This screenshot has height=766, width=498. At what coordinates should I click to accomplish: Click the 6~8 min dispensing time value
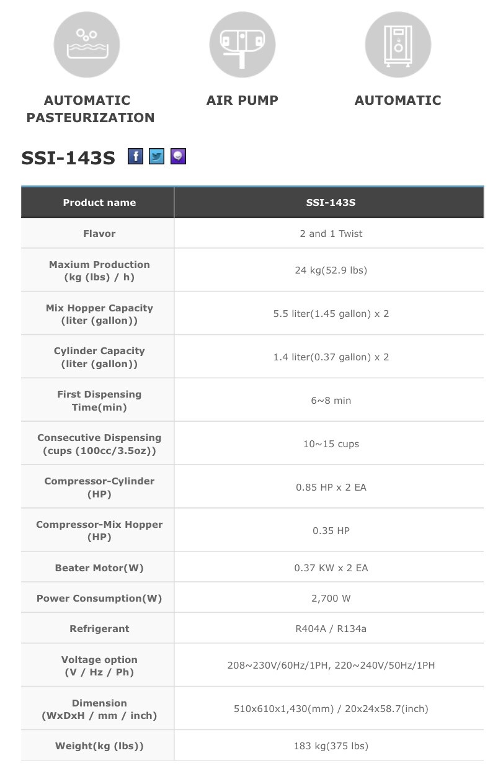331,401
